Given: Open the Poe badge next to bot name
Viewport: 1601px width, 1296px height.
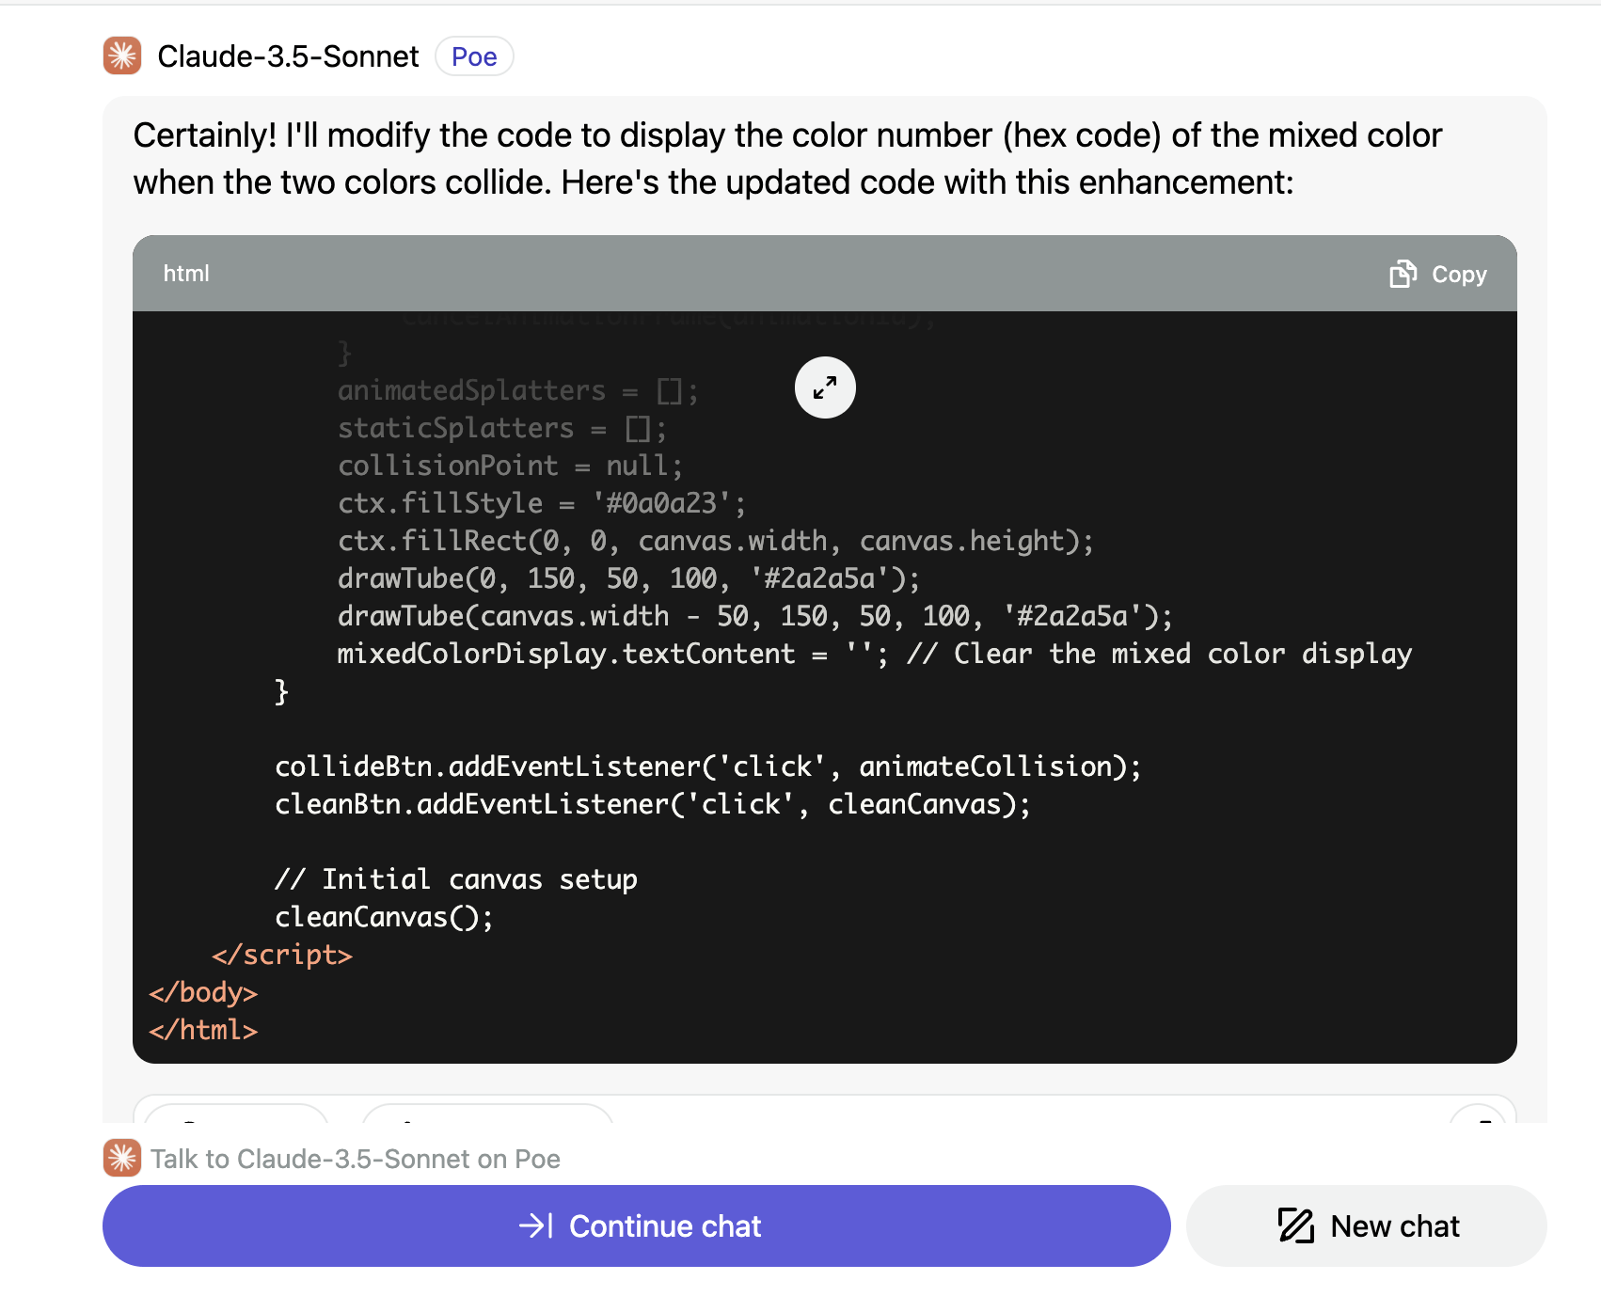Looking at the screenshot, I should point(474,56).
